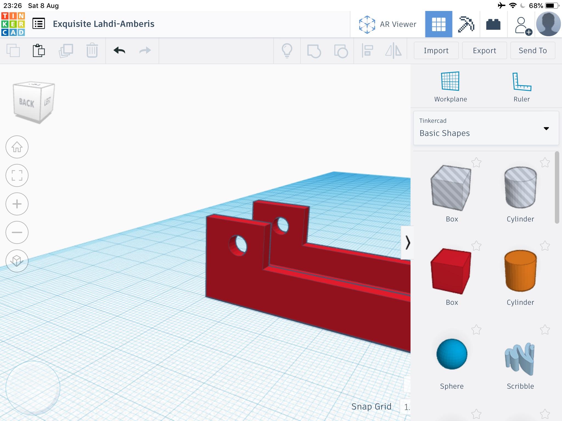Viewport: 562px width, 421px height.
Task: Click the fit-to-screen zoom icon
Action: (17, 175)
